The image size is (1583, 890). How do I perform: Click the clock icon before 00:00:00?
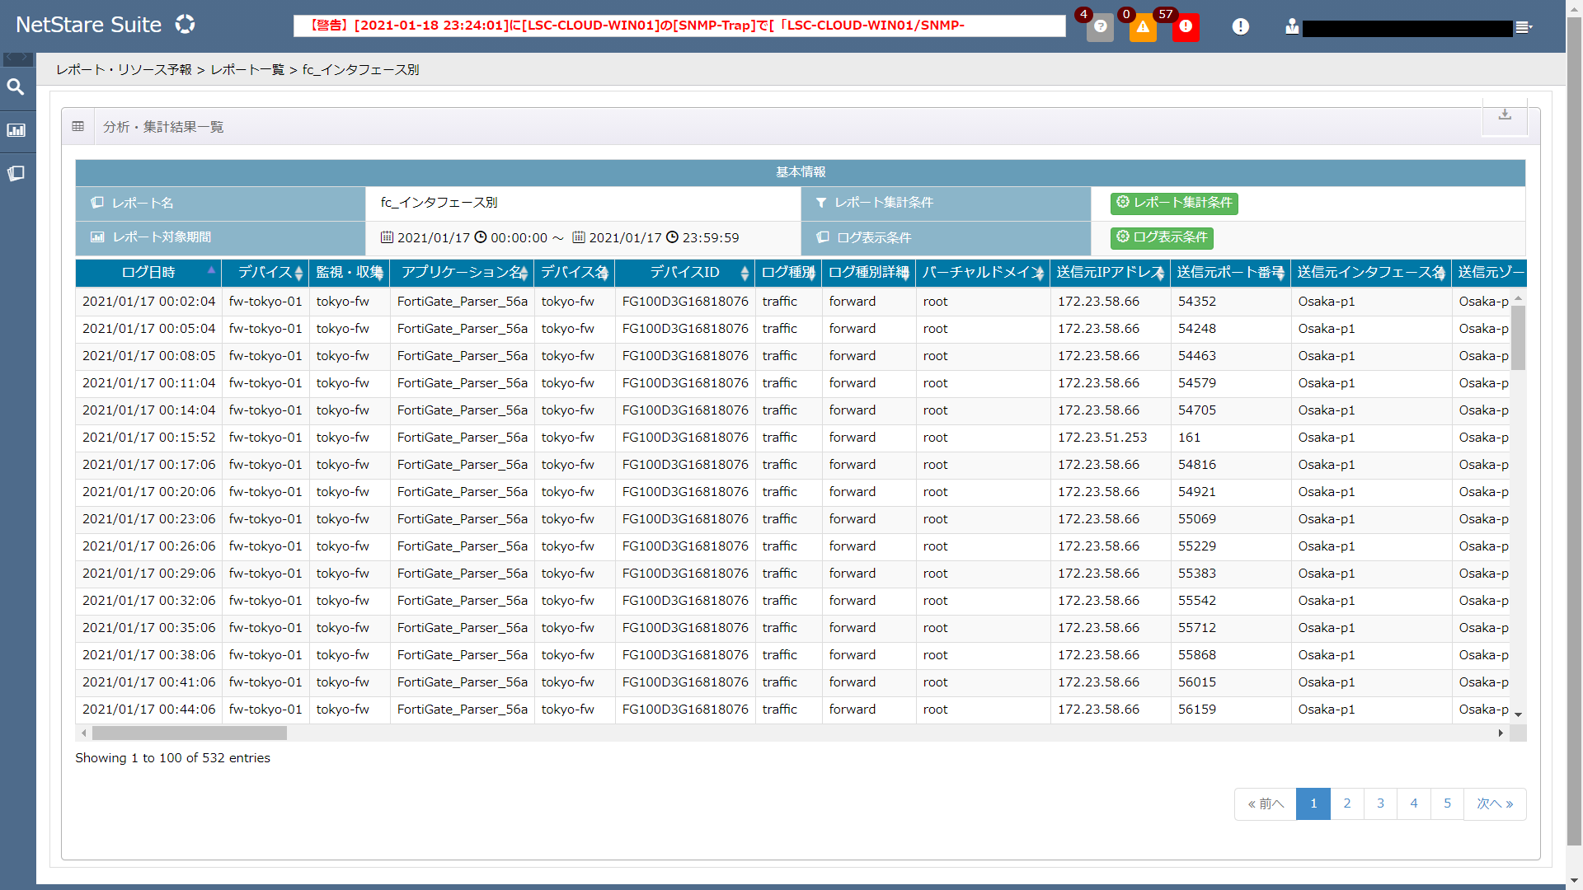[x=481, y=237]
